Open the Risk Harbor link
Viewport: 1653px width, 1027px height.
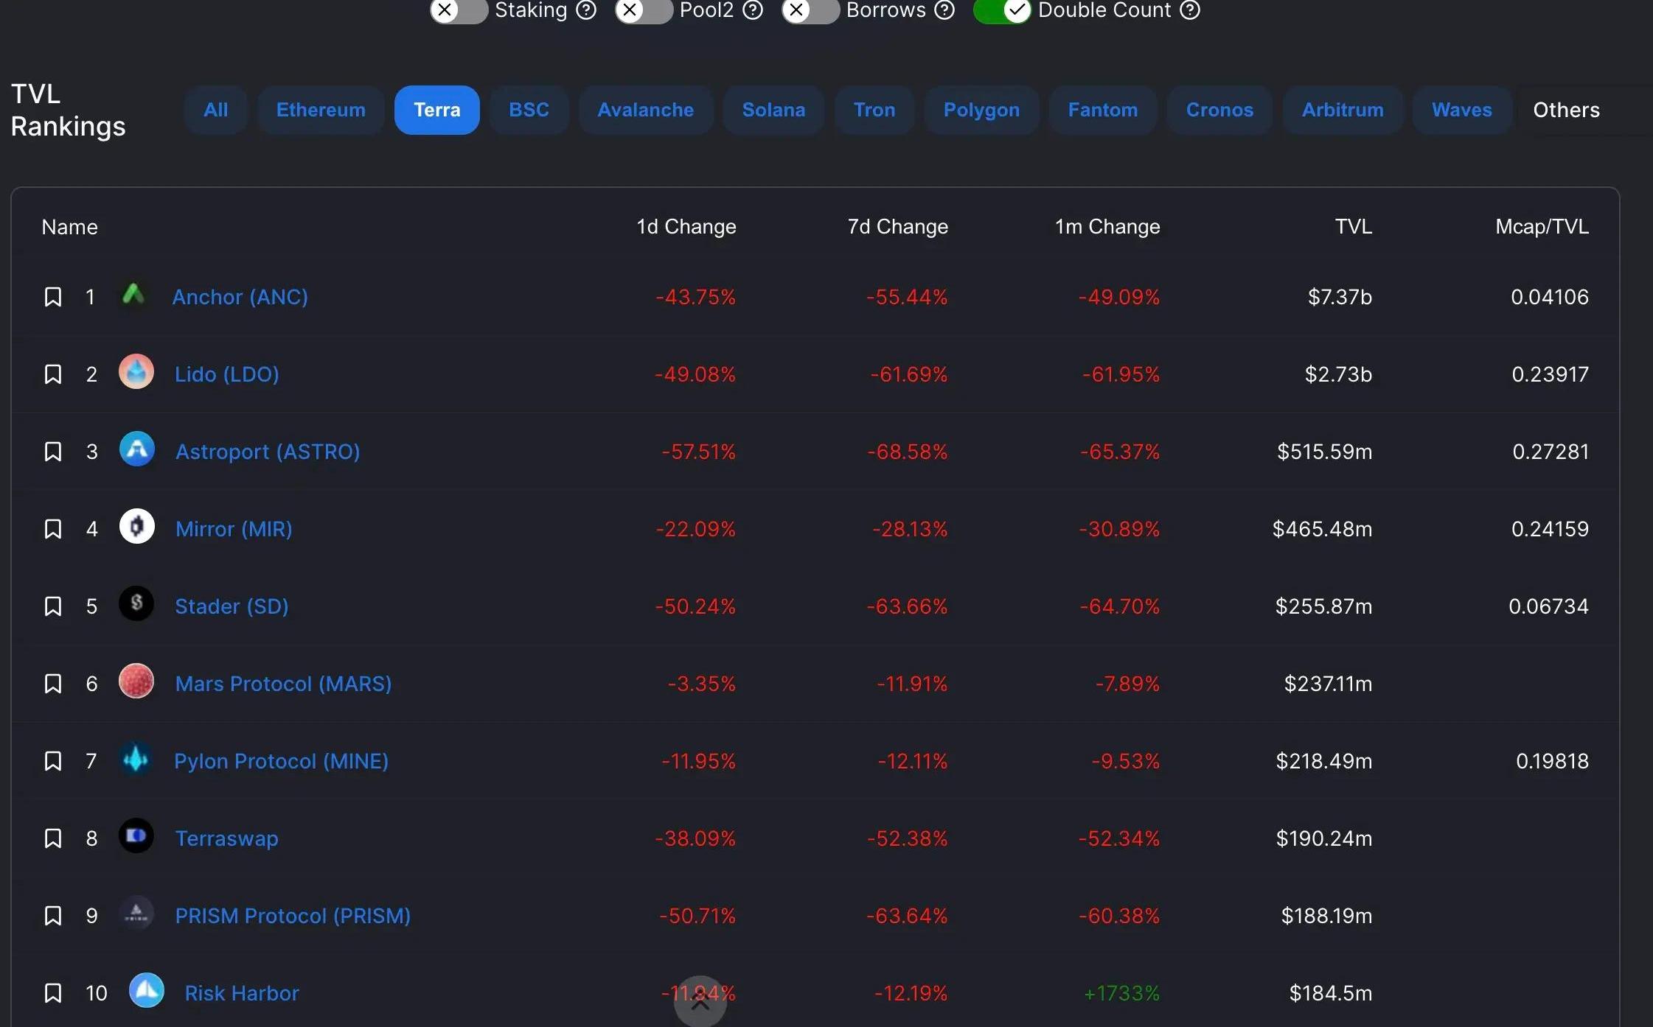click(242, 993)
